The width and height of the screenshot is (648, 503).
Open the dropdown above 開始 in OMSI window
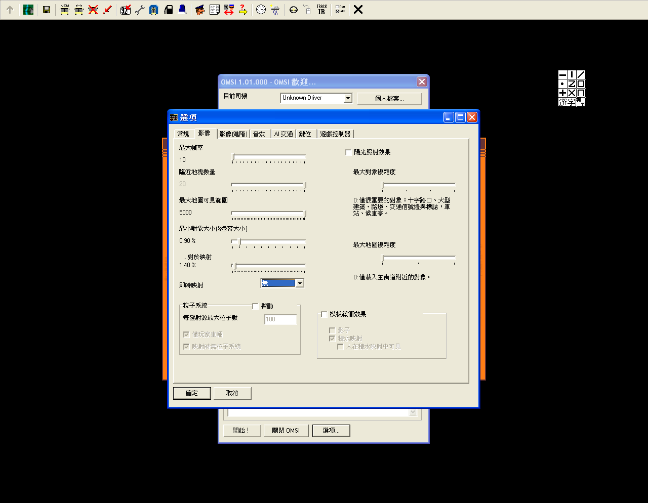click(413, 412)
